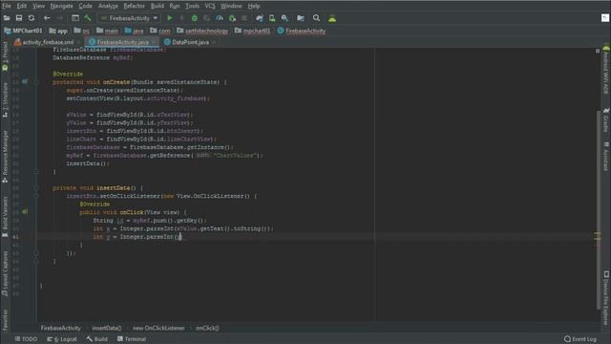Click the Search Everywhere magnifier icon
Image resolution: width=611 pixels, height=344 pixels.
pos(316,18)
